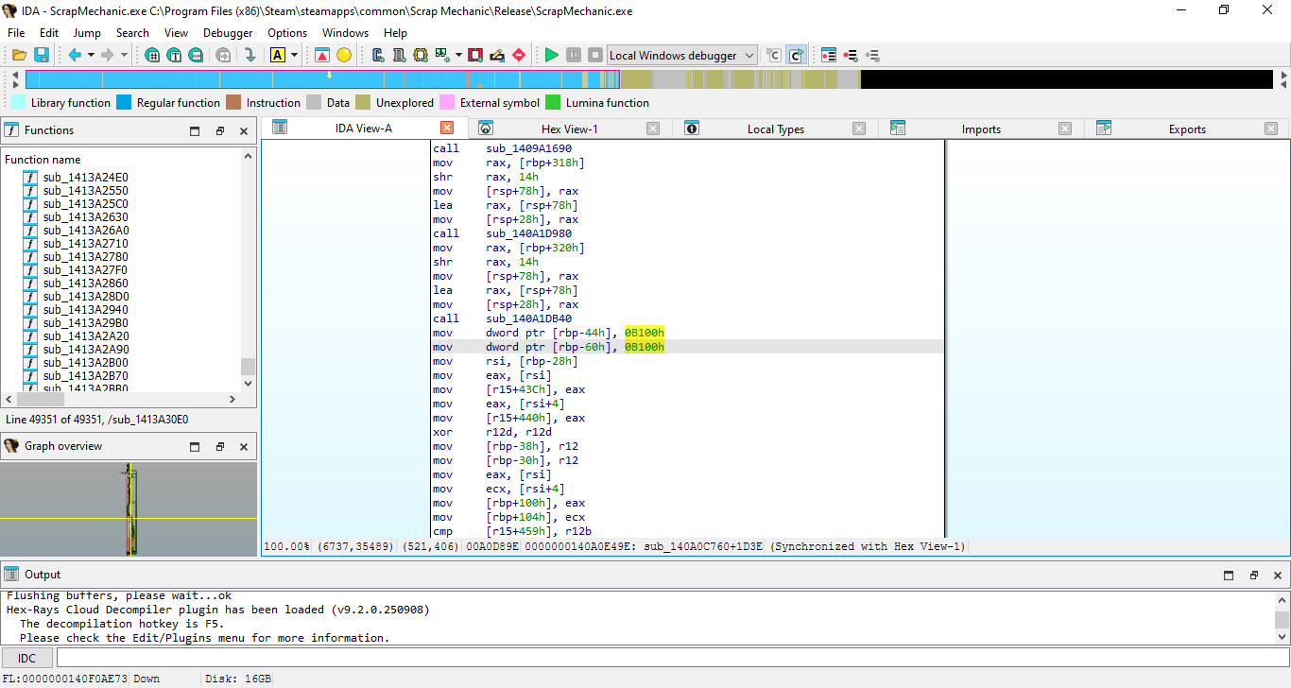Close the Functions panel
1291x688 pixels.
tap(244, 131)
